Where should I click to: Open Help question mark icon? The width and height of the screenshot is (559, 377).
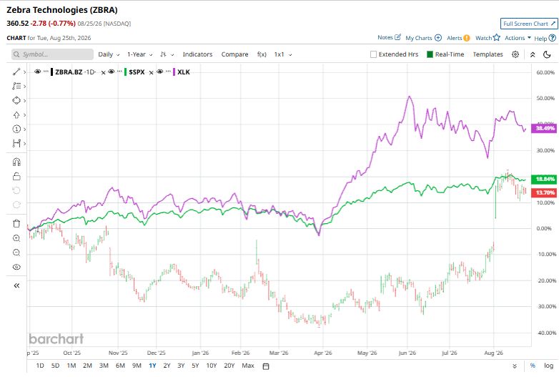(x=553, y=38)
